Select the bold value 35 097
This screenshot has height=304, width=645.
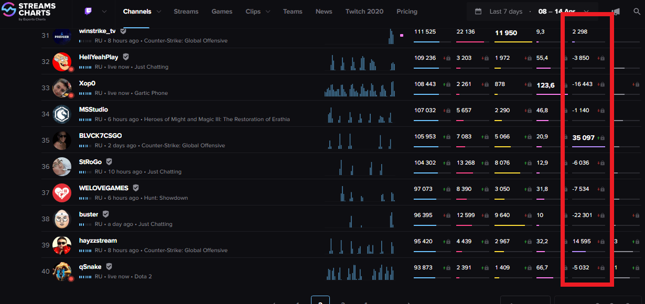click(x=583, y=137)
